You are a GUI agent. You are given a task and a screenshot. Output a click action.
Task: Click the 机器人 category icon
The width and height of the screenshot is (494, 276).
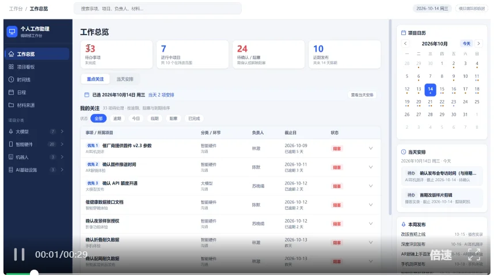11,157
